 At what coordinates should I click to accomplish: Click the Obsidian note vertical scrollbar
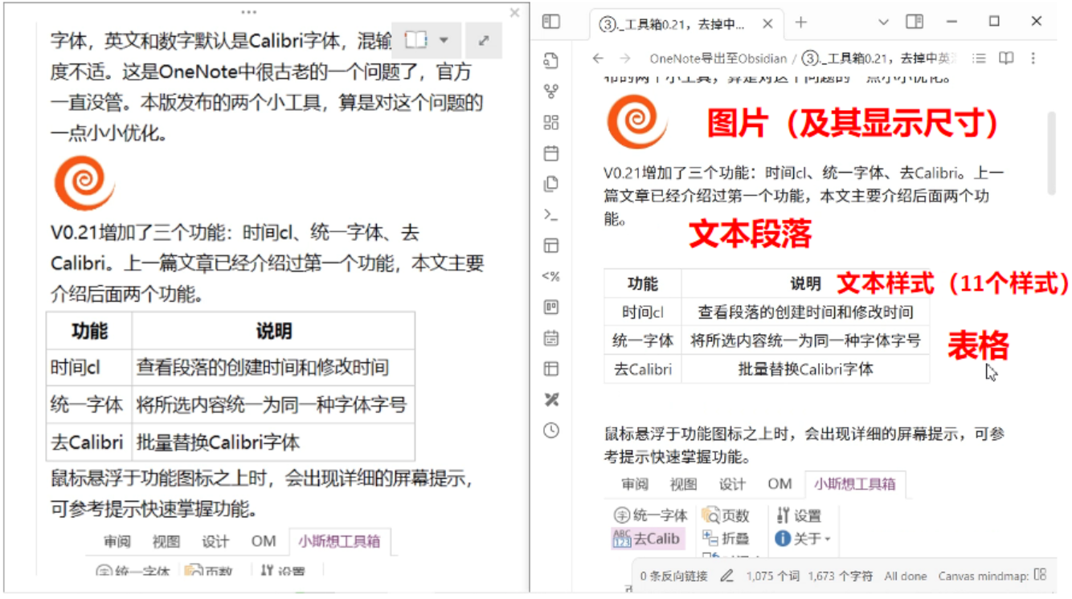click(x=1051, y=153)
